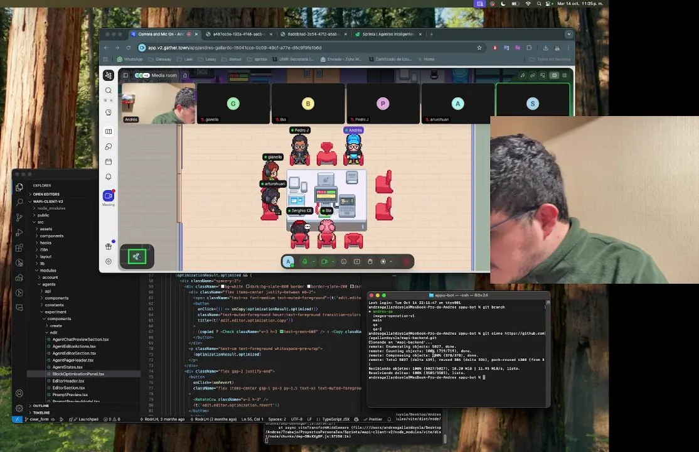Select Pedro J's video tile

click(x=383, y=104)
